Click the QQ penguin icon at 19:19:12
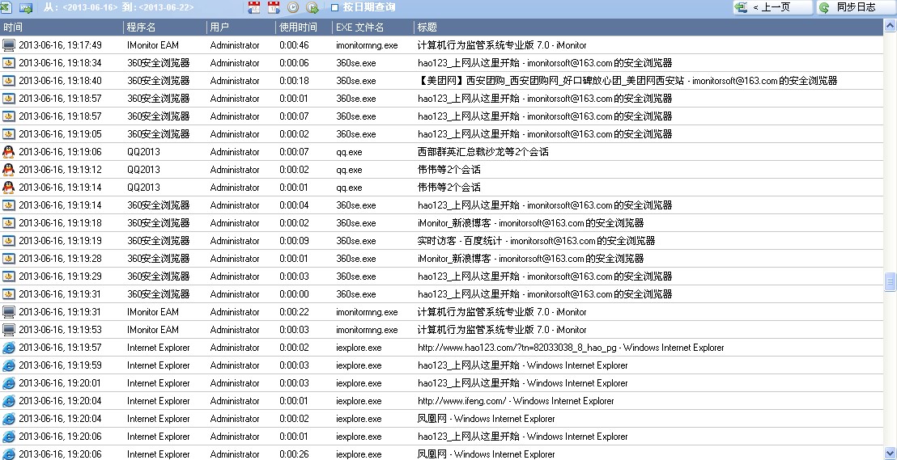 pyautogui.click(x=9, y=169)
